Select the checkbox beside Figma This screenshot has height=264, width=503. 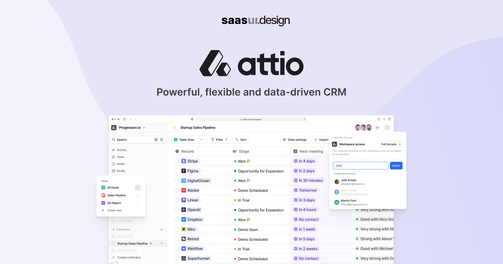(x=176, y=171)
